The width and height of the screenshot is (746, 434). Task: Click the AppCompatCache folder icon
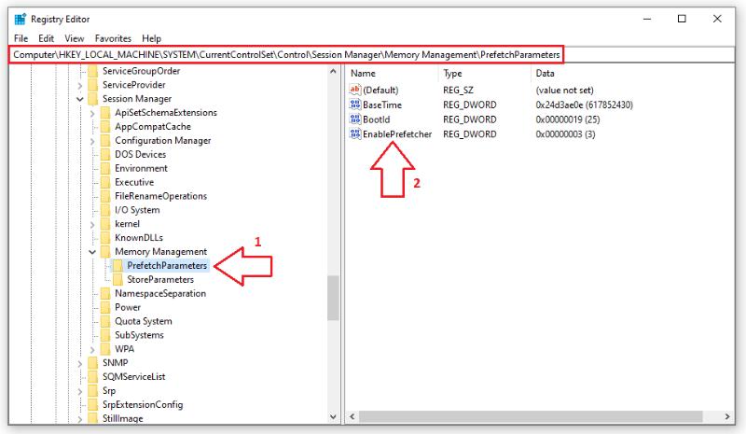105,126
